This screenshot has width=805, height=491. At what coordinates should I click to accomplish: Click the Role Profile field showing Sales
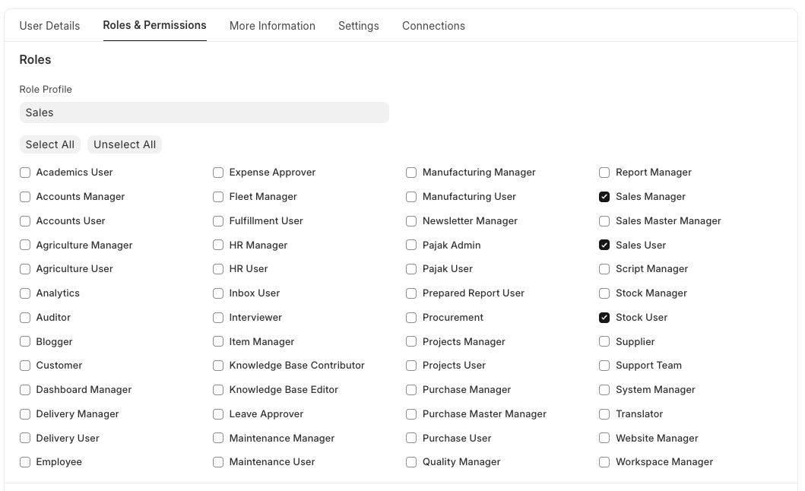click(204, 112)
